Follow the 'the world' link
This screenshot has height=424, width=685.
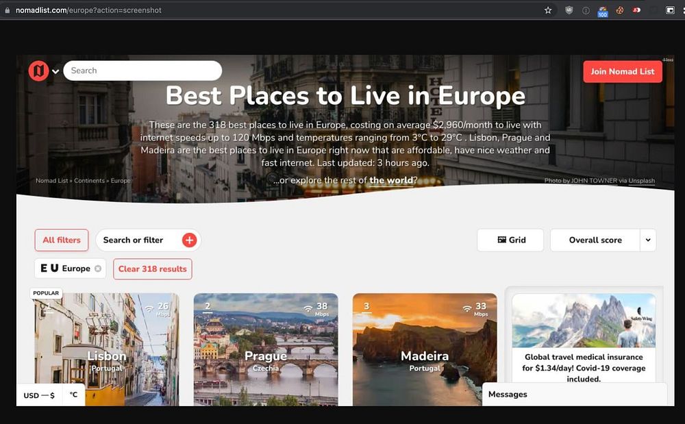click(x=391, y=180)
